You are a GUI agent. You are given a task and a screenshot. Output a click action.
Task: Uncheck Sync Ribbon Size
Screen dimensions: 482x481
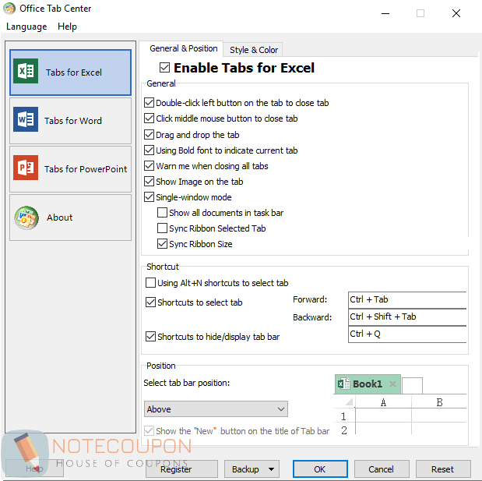click(x=162, y=244)
